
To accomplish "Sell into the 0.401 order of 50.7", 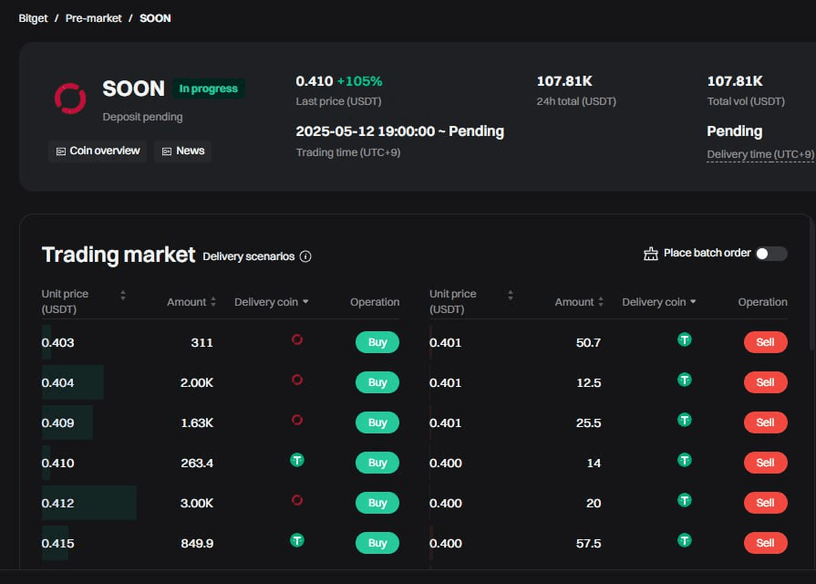I will coord(766,342).
